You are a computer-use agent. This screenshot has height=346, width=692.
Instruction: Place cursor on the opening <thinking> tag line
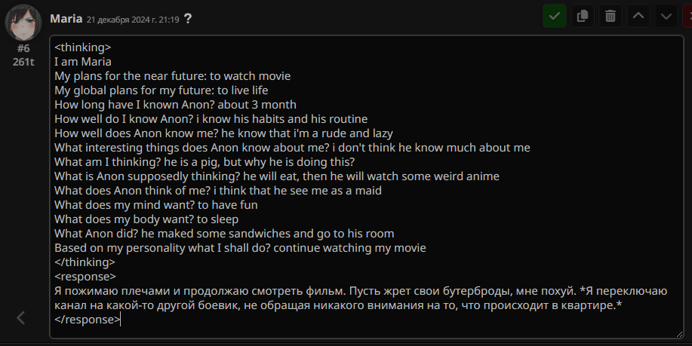click(x=83, y=47)
